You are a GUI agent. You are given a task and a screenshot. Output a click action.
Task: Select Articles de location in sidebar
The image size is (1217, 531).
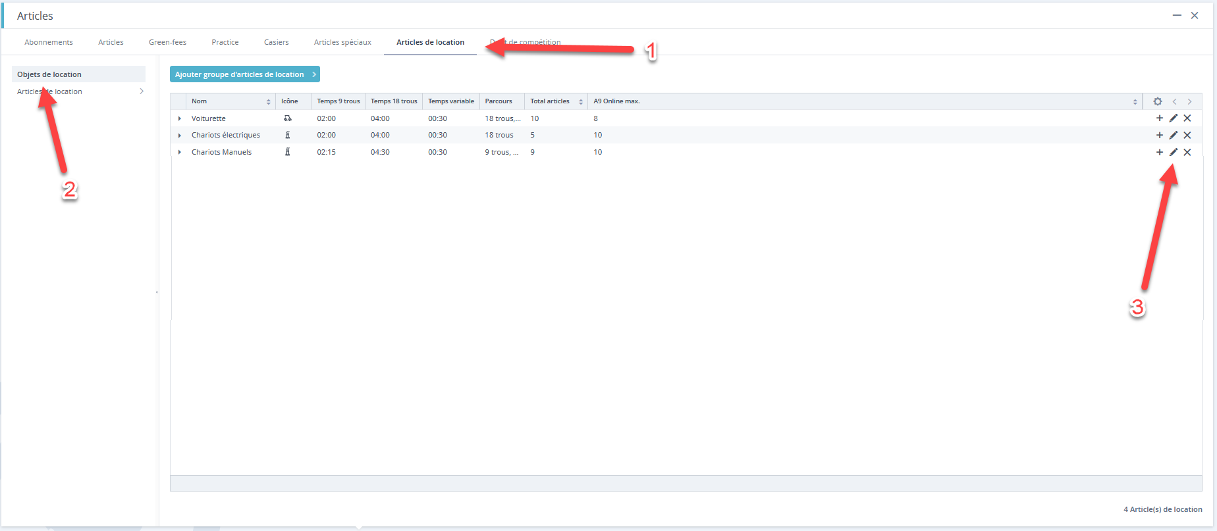coord(78,91)
